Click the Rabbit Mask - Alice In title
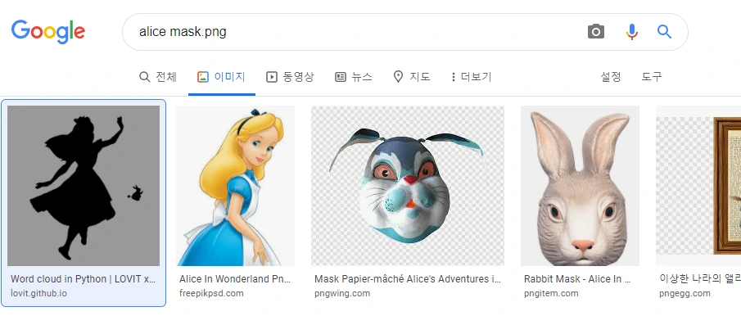This screenshot has height=316, width=741. pyautogui.click(x=577, y=279)
